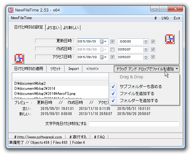Expand 更新日時 date dropdown arrow
Image resolution: width=192 pixels, height=155 pixels.
click(x=105, y=42)
